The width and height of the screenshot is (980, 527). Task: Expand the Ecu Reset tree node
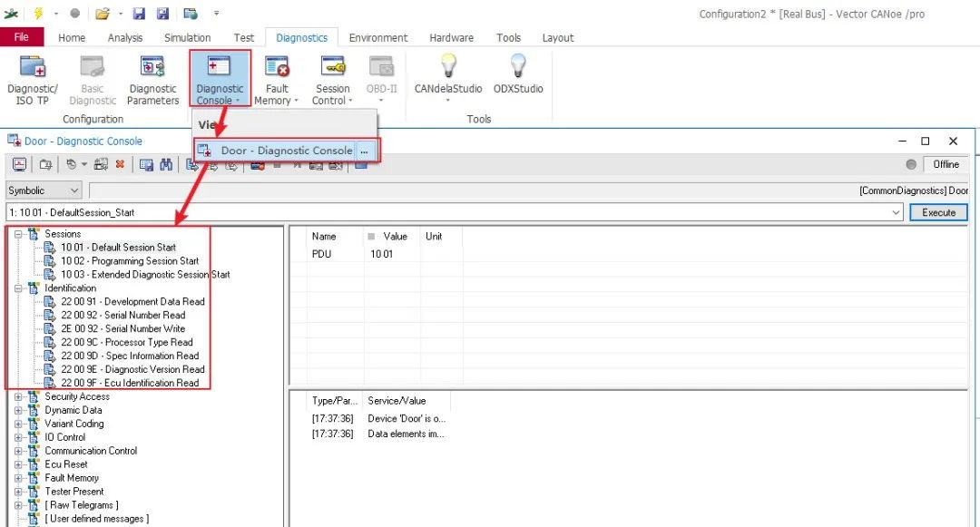click(x=18, y=465)
